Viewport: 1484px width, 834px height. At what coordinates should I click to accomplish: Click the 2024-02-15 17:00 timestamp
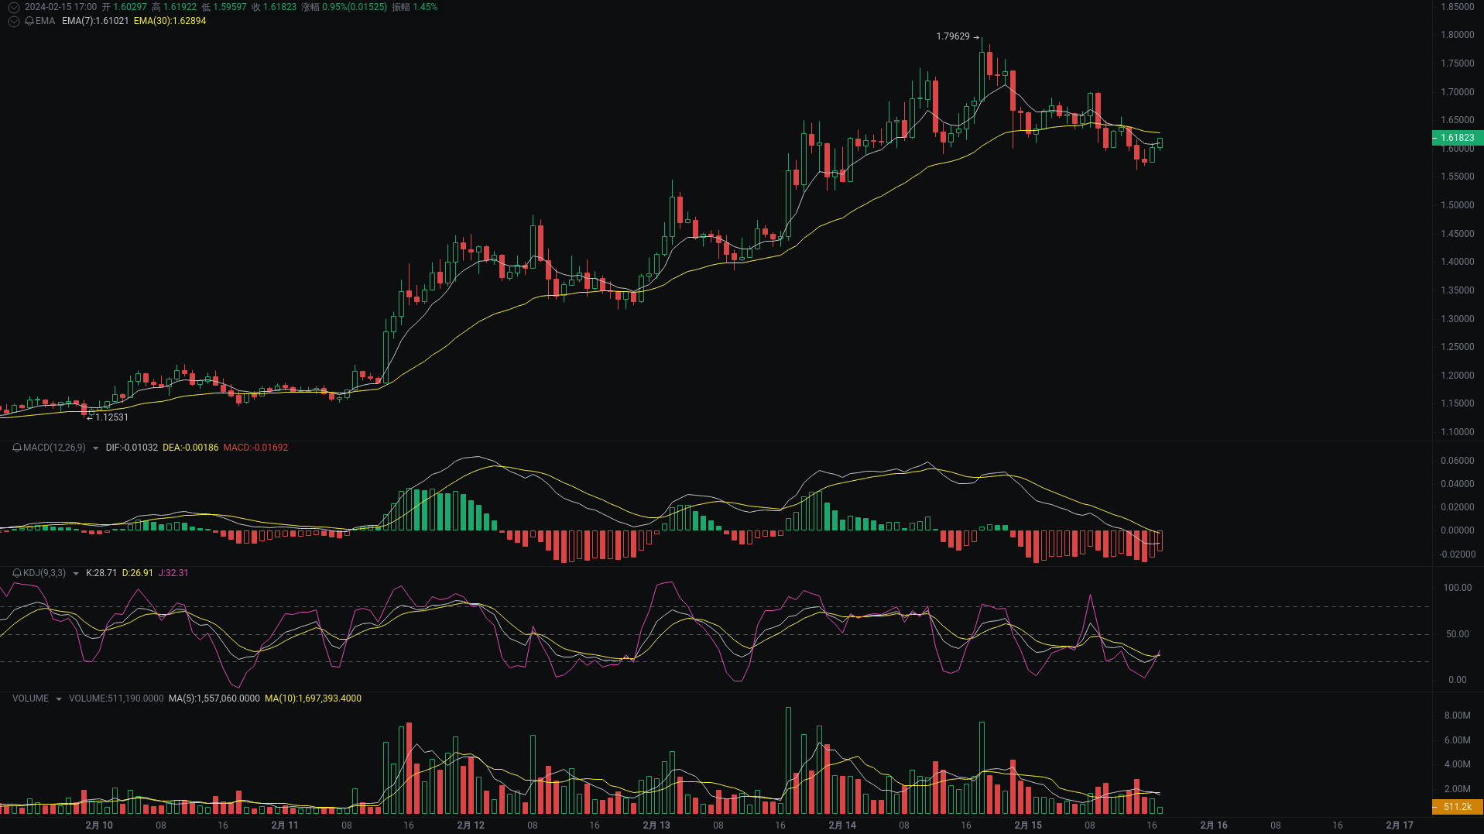pyautogui.click(x=60, y=7)
